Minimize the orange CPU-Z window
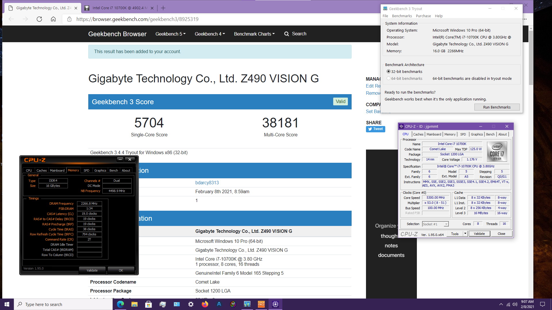The height and width of the screenshot is (310, 552). (120, 159)
